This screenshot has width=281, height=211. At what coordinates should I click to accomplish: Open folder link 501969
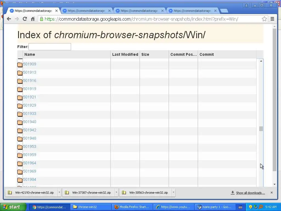(x=30, y=171)
